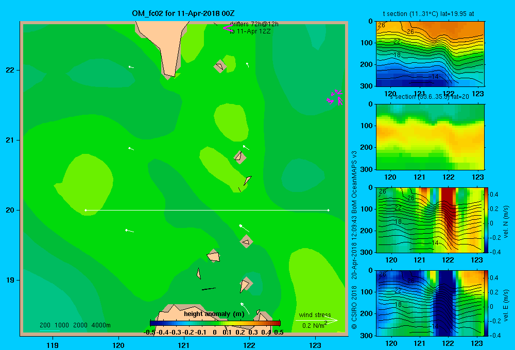This screenshot has height=350, width=515.
Task: Click latitude 21 on main map's left axis
Action: pos(10,140)
